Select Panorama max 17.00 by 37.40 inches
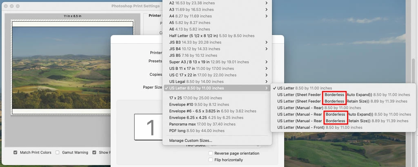 coord(217,124)
